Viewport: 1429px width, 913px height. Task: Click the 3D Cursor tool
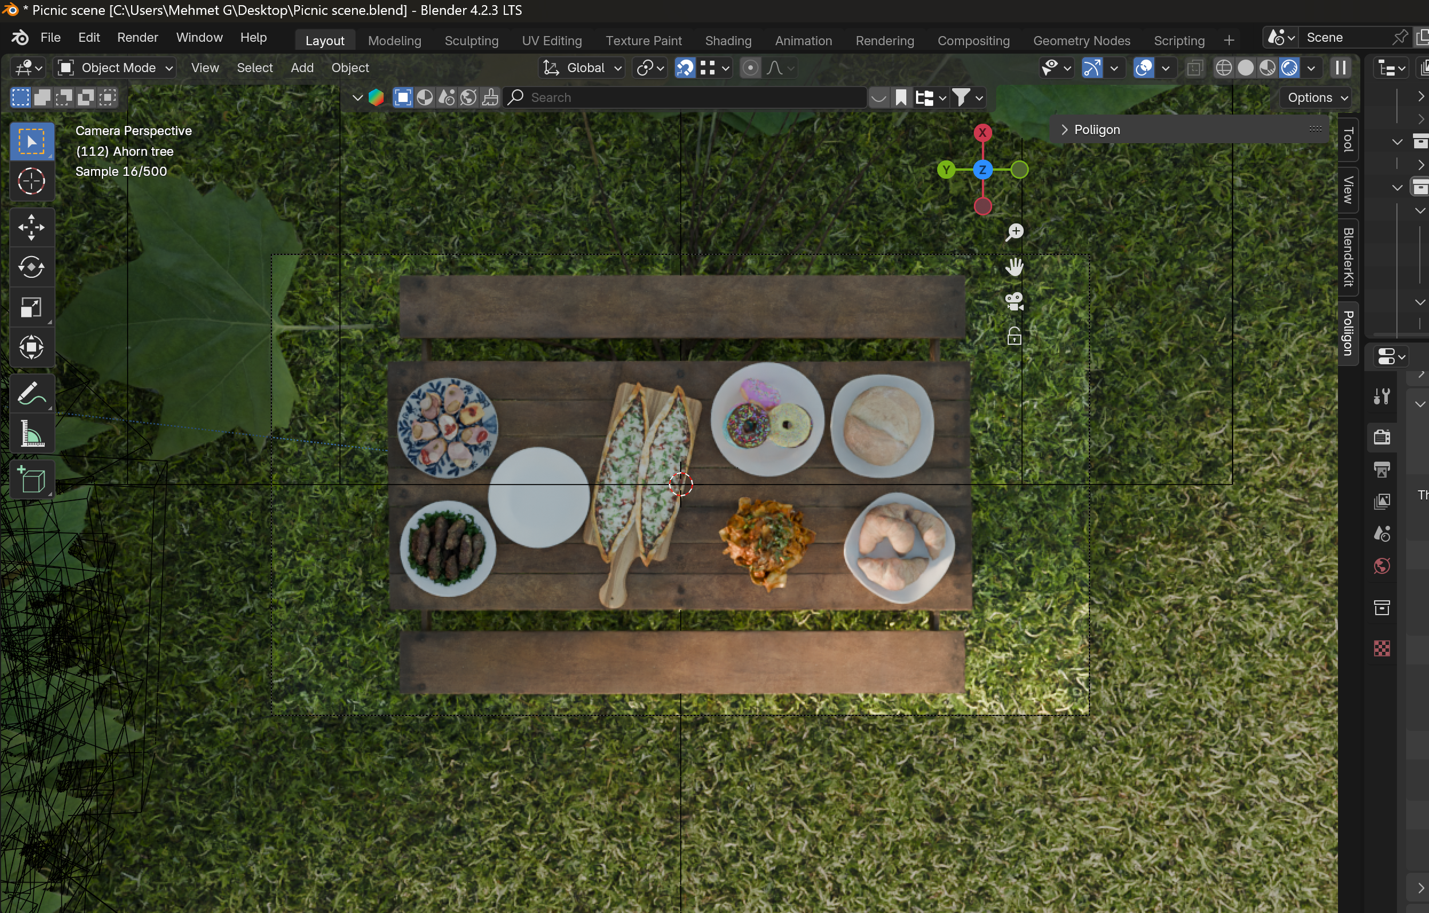31,181
